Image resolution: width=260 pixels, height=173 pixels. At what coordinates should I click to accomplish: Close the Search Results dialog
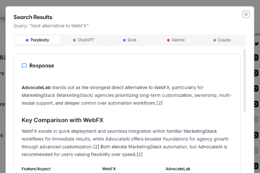(246, 14)
